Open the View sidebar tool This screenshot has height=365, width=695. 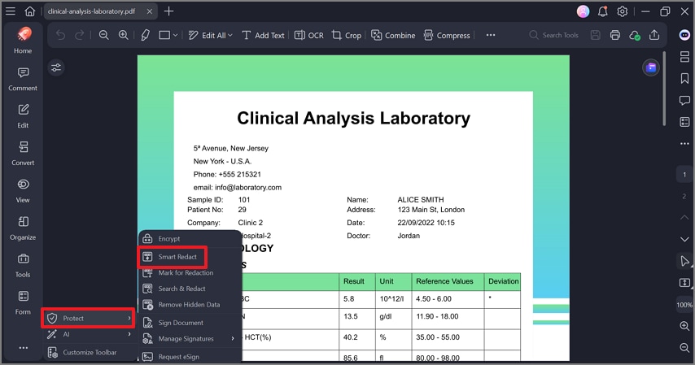(x=23, y=191)
